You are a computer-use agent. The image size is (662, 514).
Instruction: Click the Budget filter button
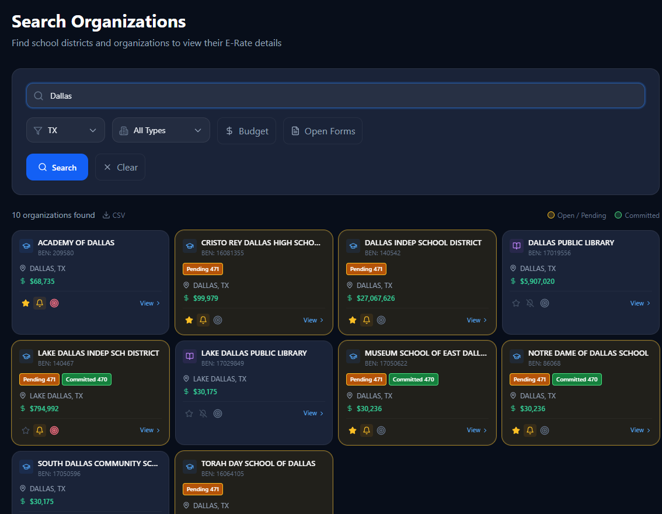pos(246,130)
